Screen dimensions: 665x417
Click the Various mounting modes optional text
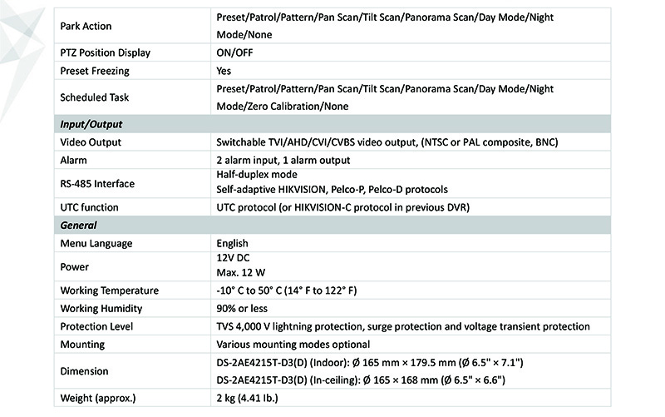coord(293,344)
